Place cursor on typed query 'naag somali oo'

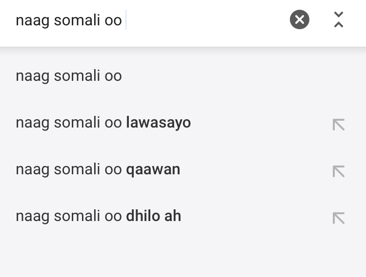69,21
